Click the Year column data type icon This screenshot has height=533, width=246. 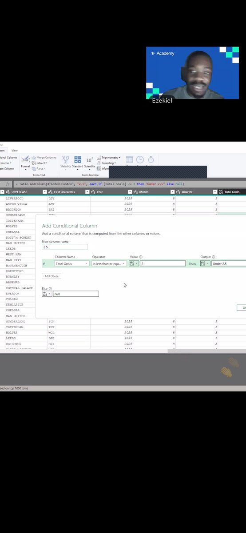coord(93,192)
